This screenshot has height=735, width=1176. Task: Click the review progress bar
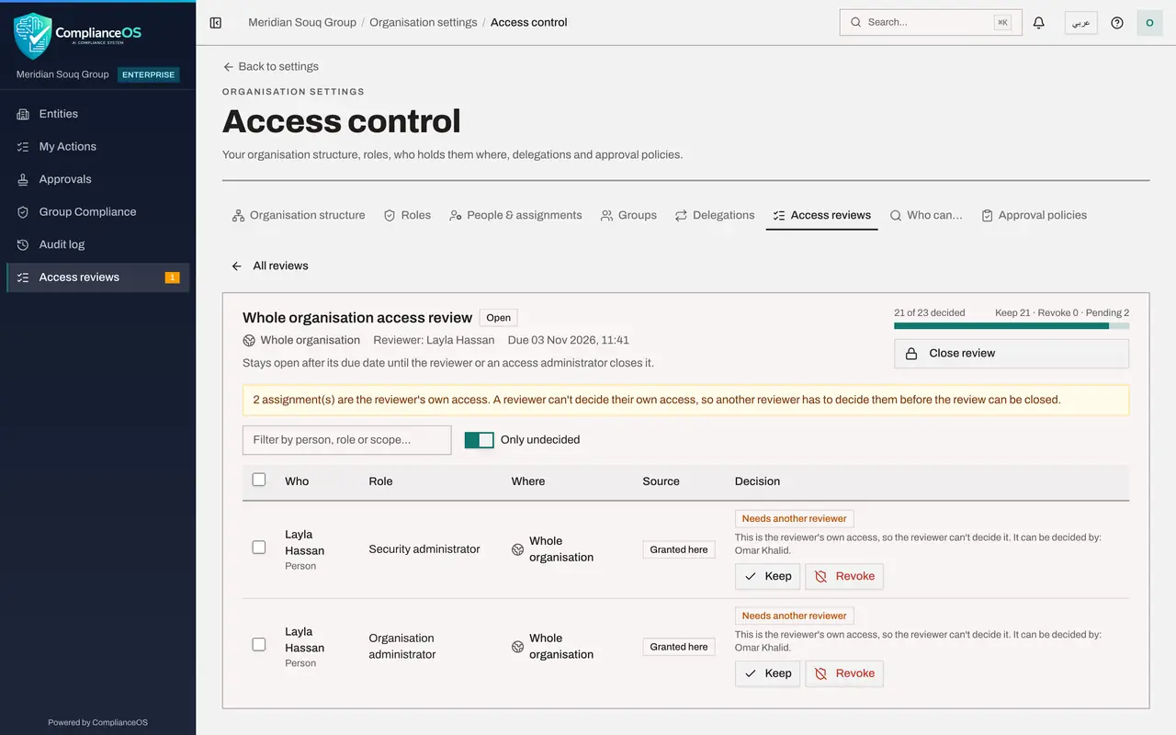coord(1012,325)
